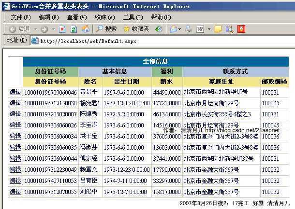Click salary cell 15817.0000
The height and width of the screenshot is (209, 295).
coord(167,192)
